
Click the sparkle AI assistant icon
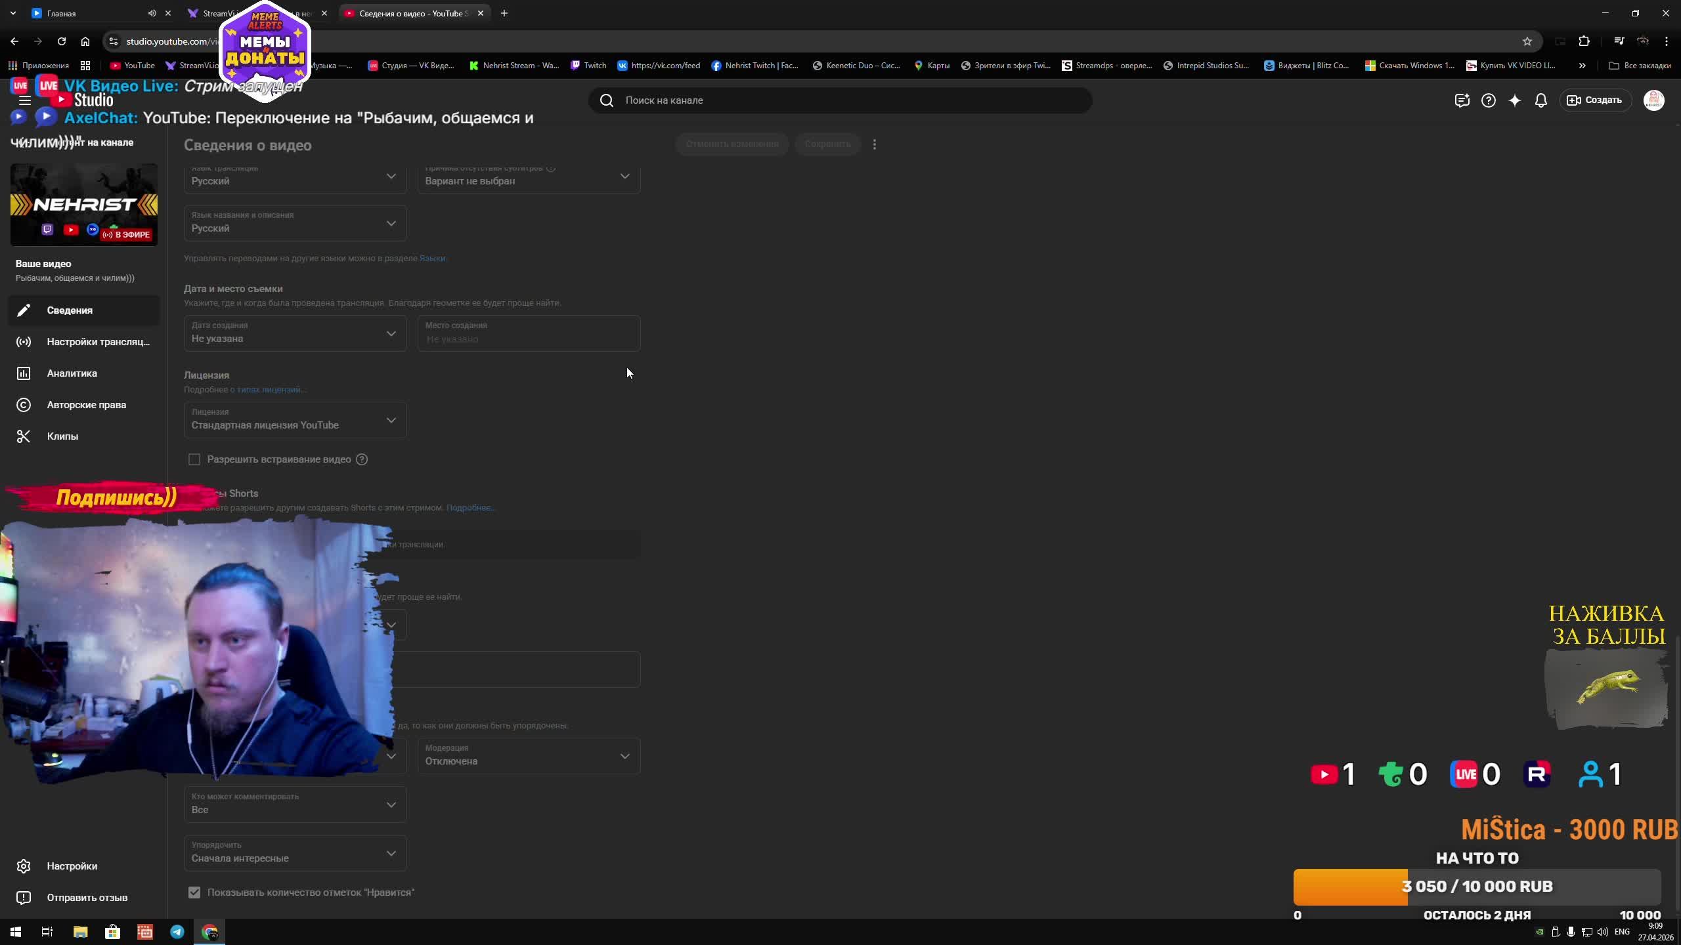click(x=1515, y=100)
